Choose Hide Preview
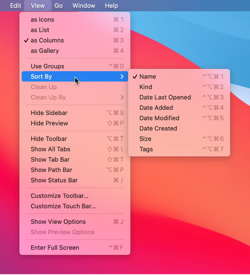250x275 pixels. tap(75, 123)
